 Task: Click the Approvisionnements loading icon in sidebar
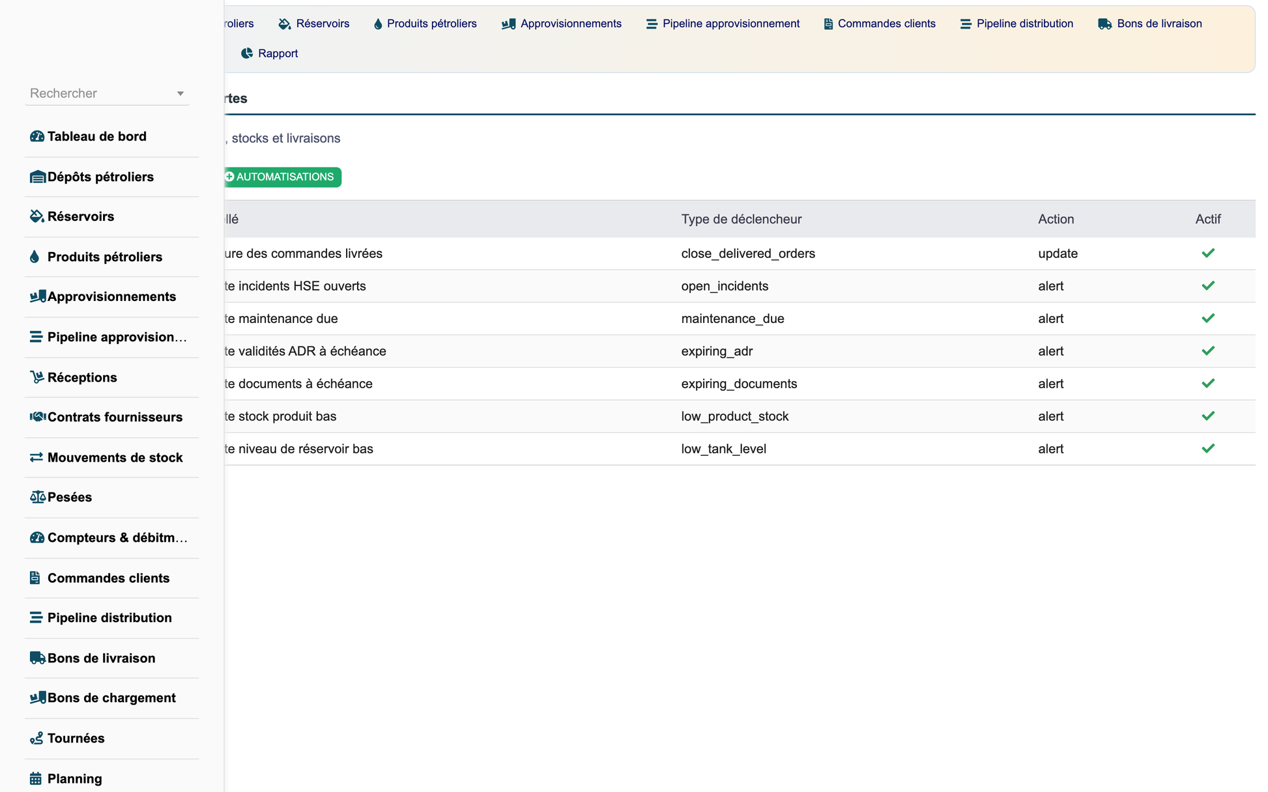38,296
